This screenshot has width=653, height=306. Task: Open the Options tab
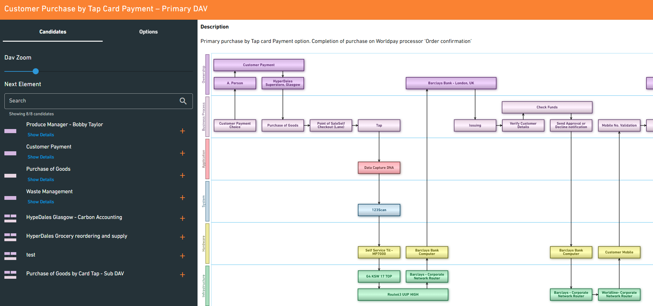[x=148, y=32]
